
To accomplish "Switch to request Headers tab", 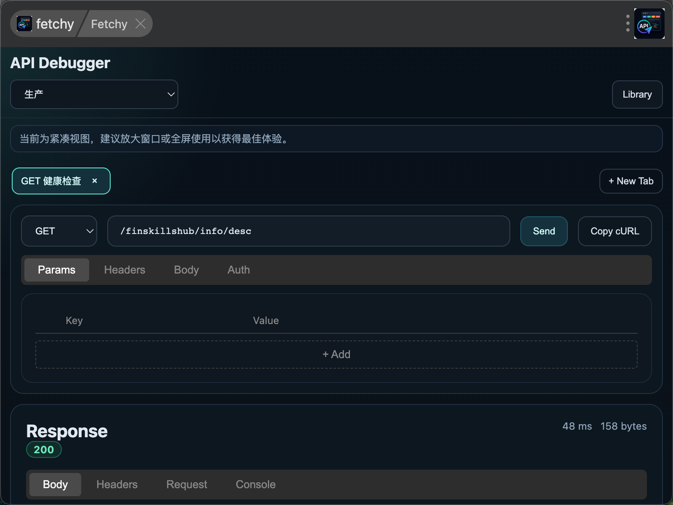I will [125, 270].
